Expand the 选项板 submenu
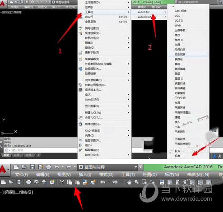223x212 pixels. (104, 7)
